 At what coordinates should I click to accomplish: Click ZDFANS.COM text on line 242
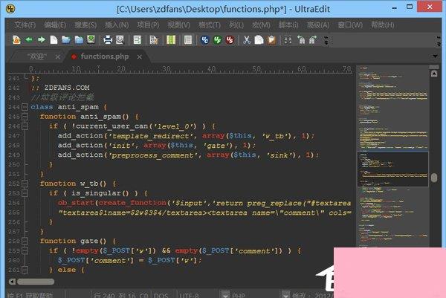(x=67, y=88)
